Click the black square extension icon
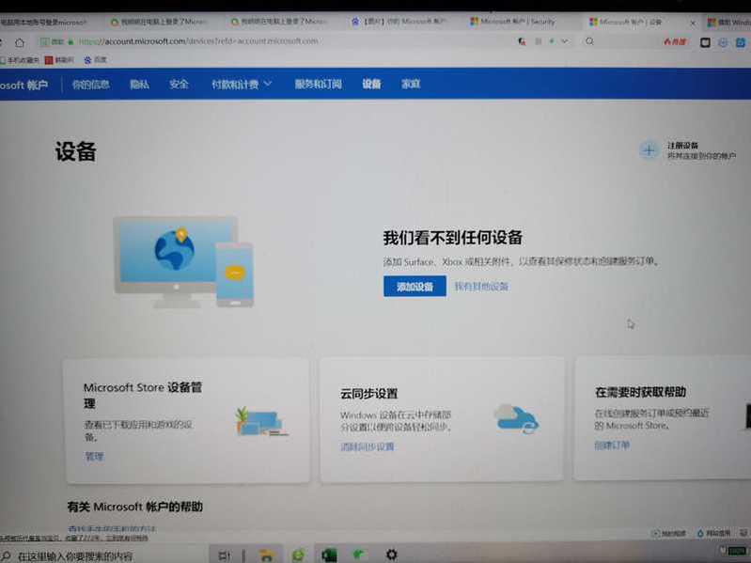 [705, 42]
